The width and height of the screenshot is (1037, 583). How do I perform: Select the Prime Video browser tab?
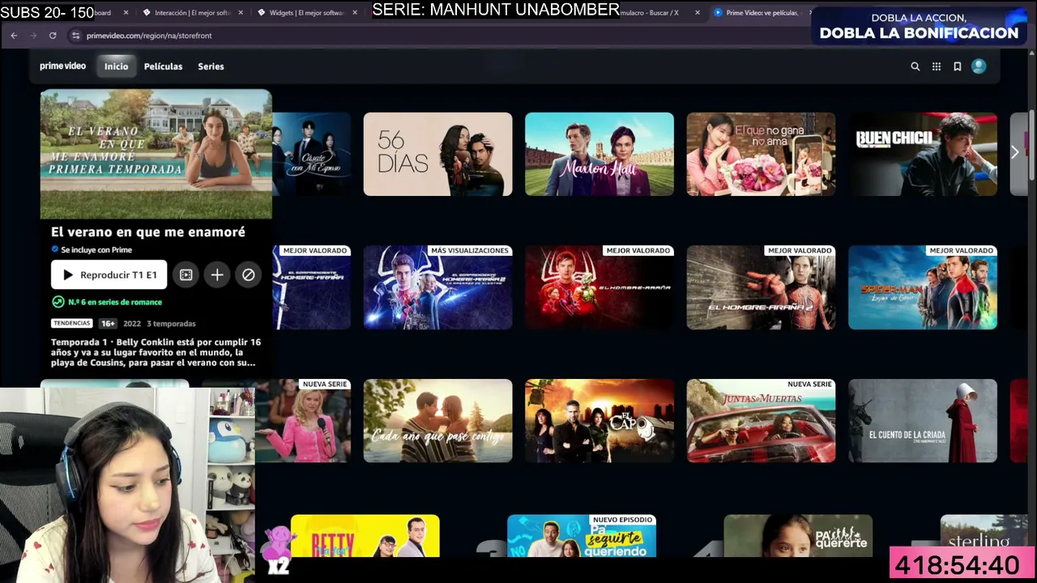point(762,13)
